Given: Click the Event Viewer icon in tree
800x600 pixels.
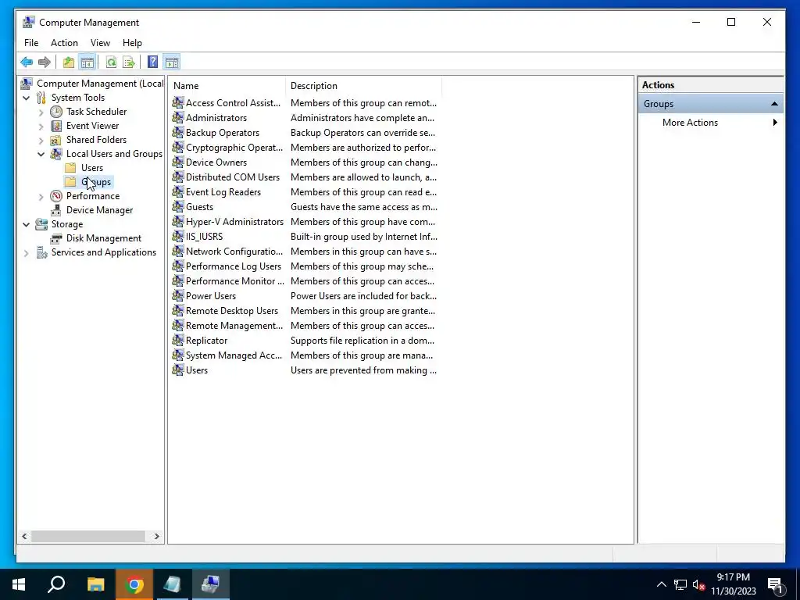Looking at the screenshot, I should [56, 126].
